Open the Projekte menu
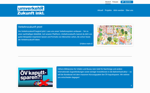 coord(108,10)
